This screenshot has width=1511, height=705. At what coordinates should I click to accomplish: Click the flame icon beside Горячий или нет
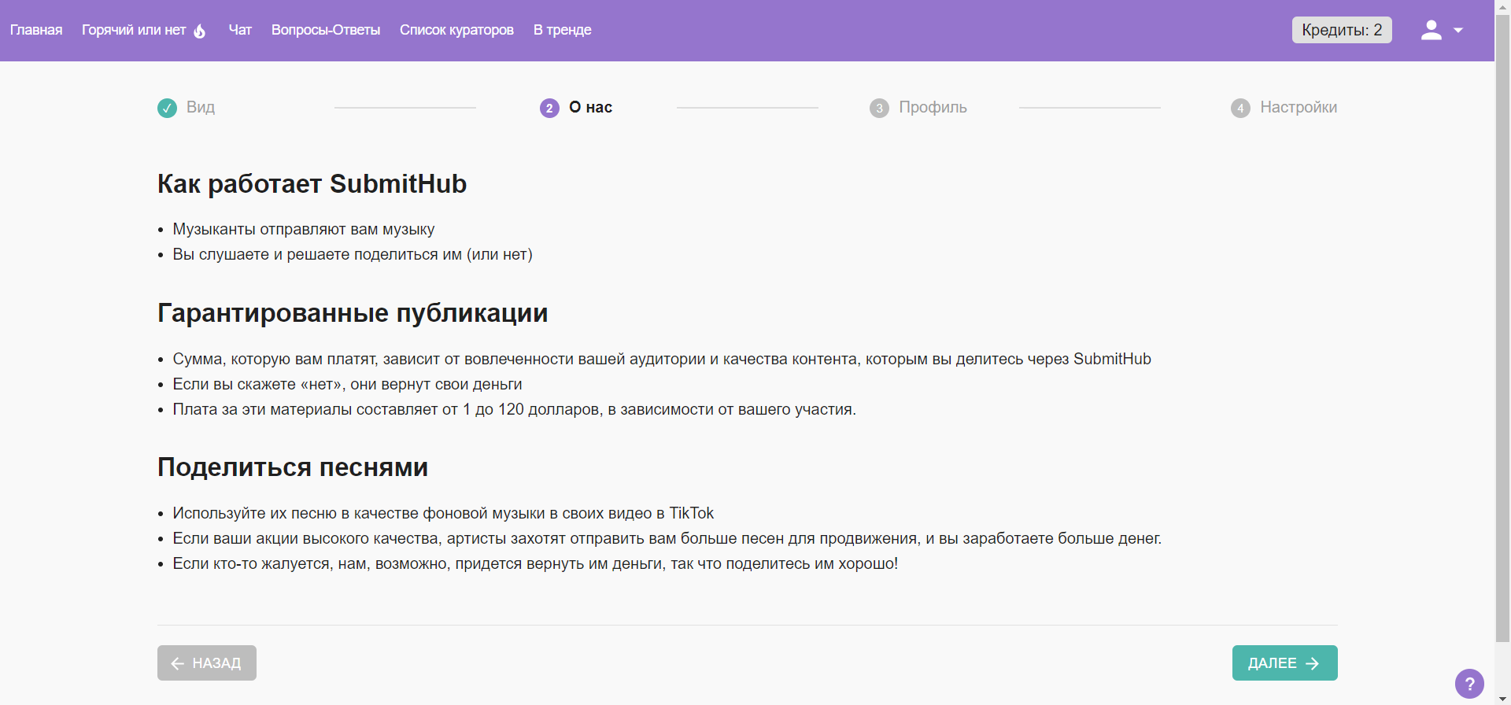pos(200,31)
